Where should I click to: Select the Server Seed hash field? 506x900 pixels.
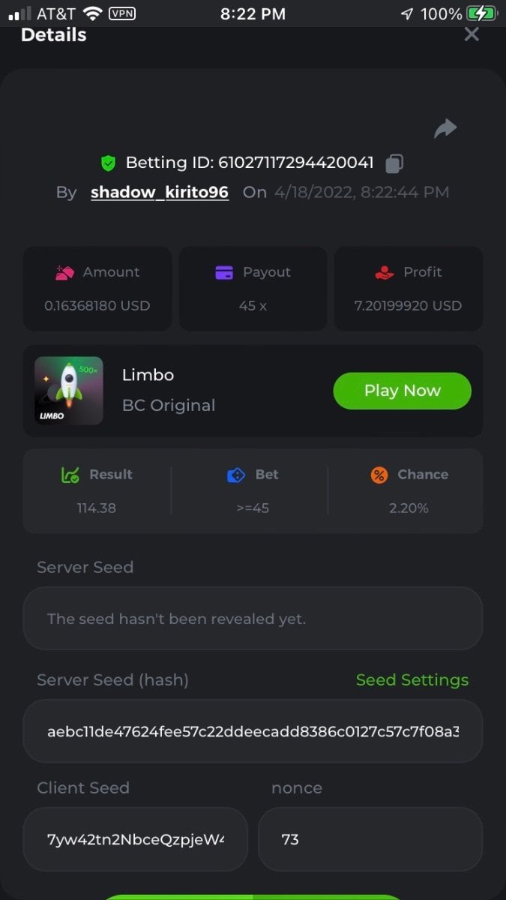pos(253,731)
